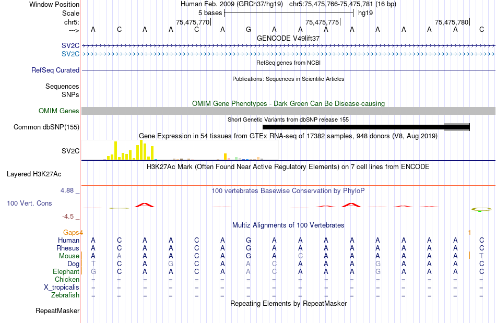The height and width of the screenshot is (323, 496).
Task: Click the Chicken alignment row label
Action: (x=67, y=279)
